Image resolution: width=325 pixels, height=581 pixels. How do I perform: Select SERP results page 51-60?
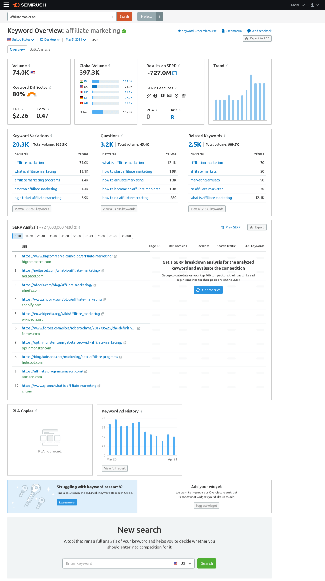77,236
